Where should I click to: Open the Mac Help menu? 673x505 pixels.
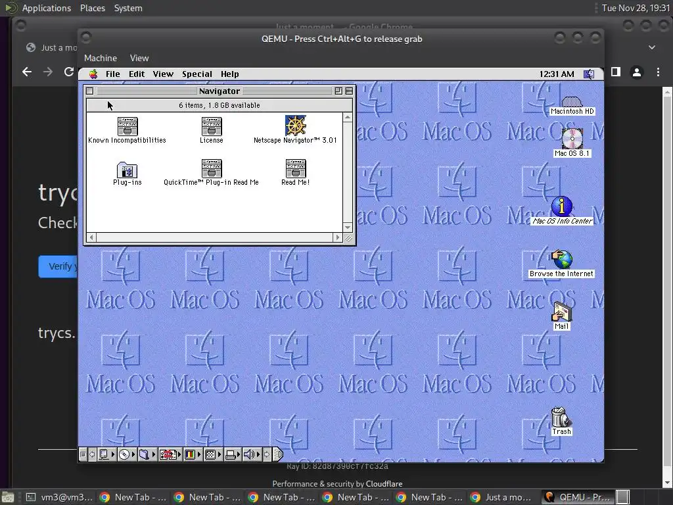pos(229,74)
